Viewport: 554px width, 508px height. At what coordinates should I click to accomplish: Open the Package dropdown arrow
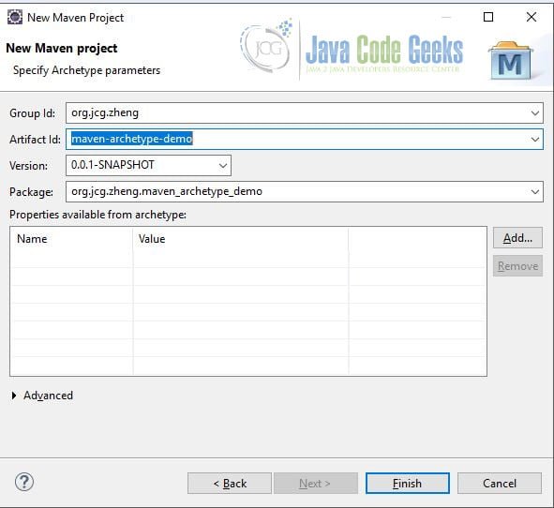(x=535, y=192)
